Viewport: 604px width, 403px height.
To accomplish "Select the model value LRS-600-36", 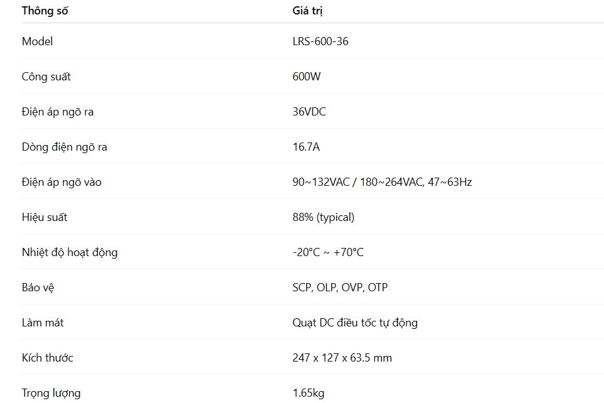I will click(x=320, y=41).
